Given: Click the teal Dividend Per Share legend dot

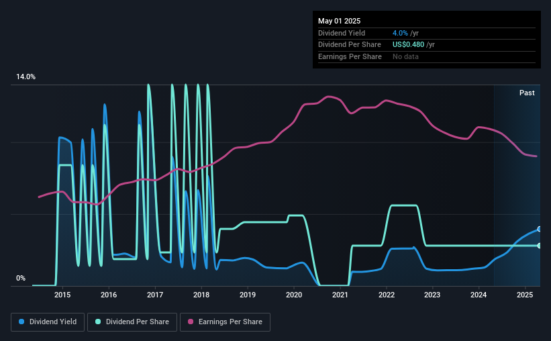Looking at the screenshot, I should pyautogui.click(x=98, y=322).
